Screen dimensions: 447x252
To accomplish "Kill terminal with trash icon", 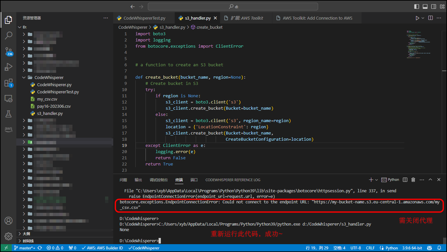I will (x=413, y=180).
